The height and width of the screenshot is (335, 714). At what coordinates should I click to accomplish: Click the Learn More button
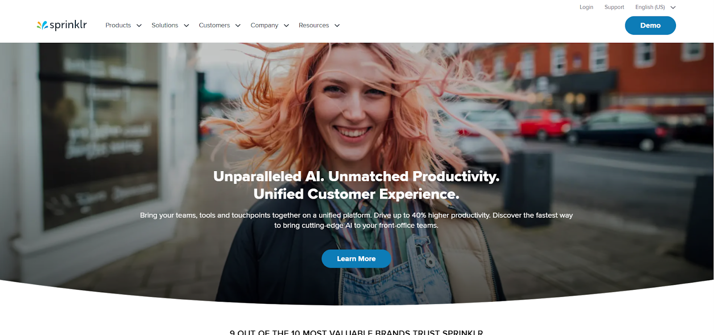(356, 259)
